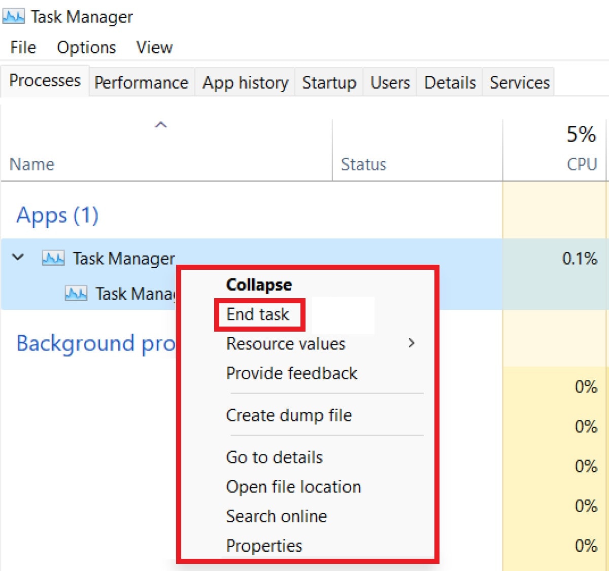This screenshot has width=609, height=571.
Task: Click the child Task Manager process icon
Action: coord(76,294)
